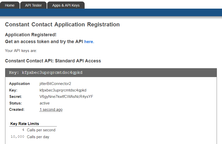
Task: Click the 'Constant Contact Application Registration' heading
Action: pos(62,25)
